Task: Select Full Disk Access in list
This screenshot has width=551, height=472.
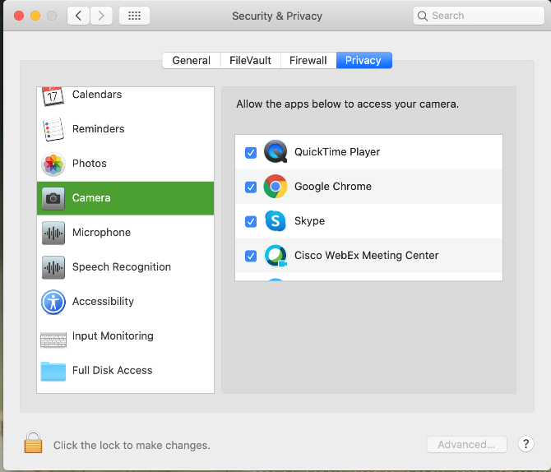Action: pos(126,370)
